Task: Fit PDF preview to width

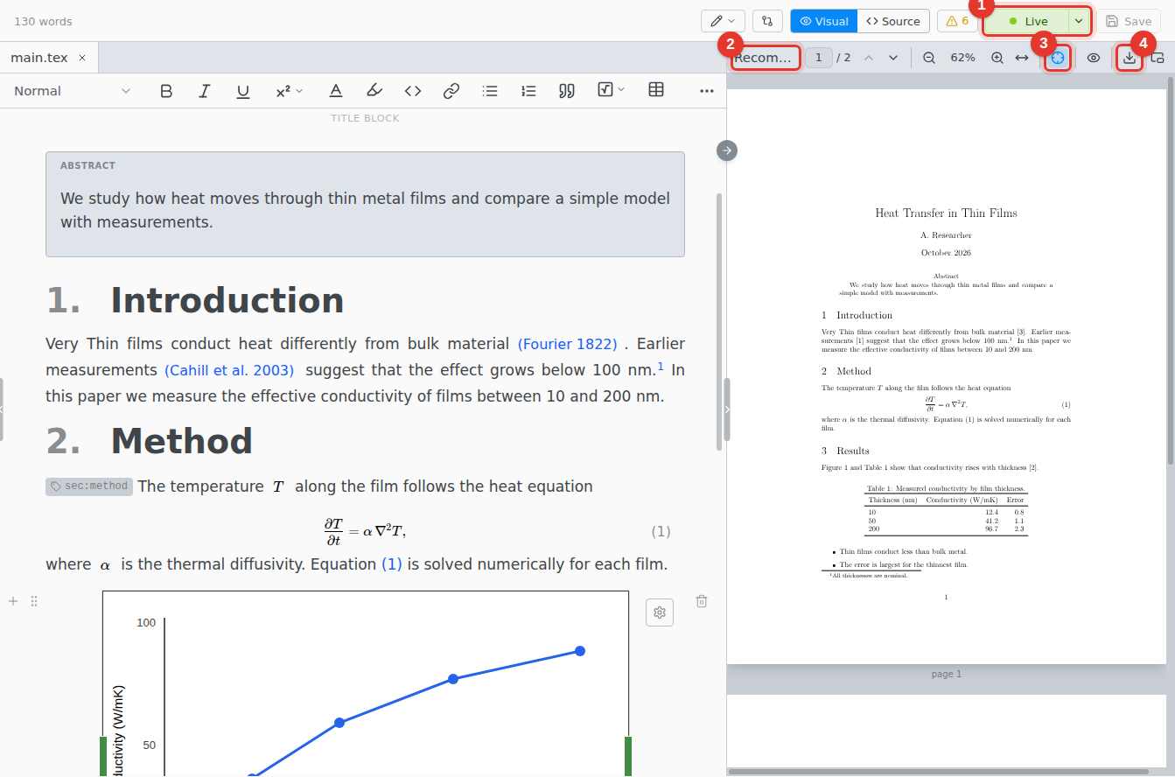Action: pyautogui.click(x=1022, y=58)
